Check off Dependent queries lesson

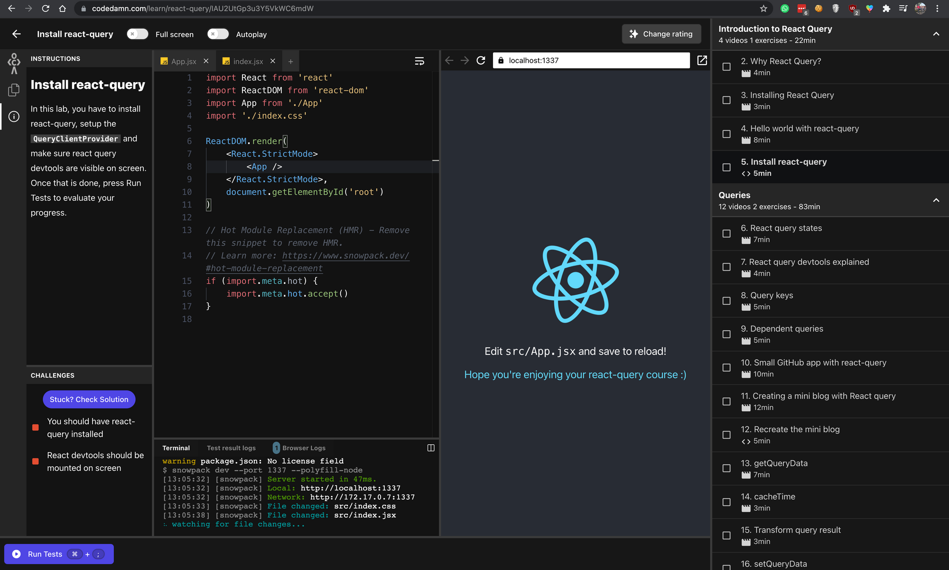726,334
